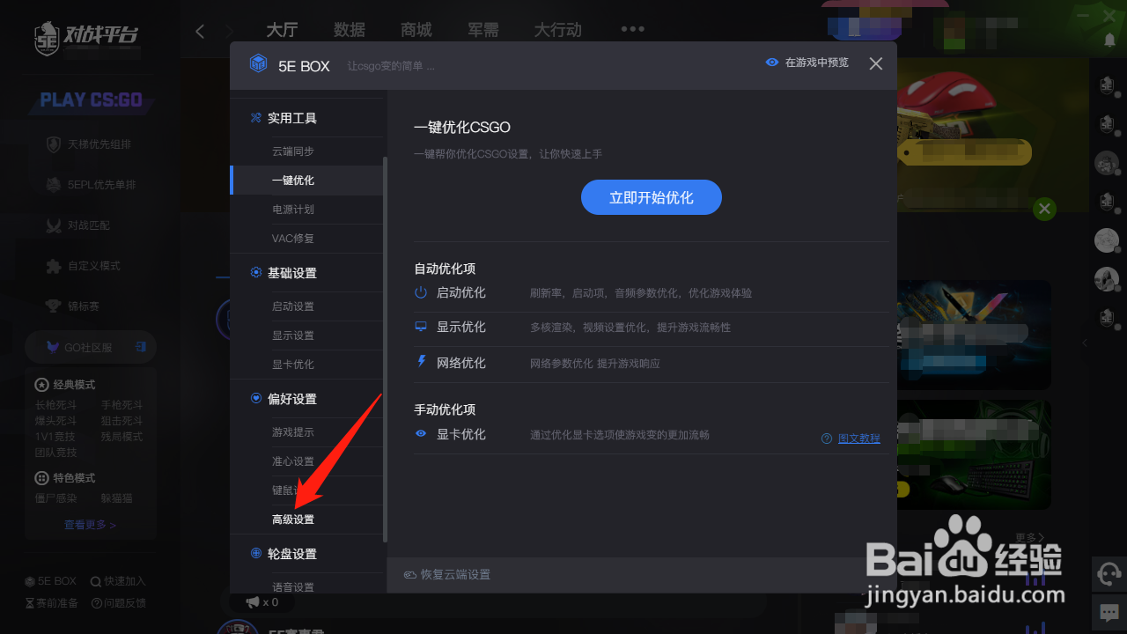Viewport: 1127px width, 634px height.
Task: Click the monitor icon beside 显示优化
Action: click(421, 327)
